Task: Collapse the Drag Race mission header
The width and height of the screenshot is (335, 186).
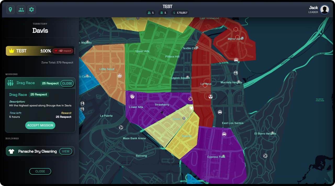Action: [40, 83]
